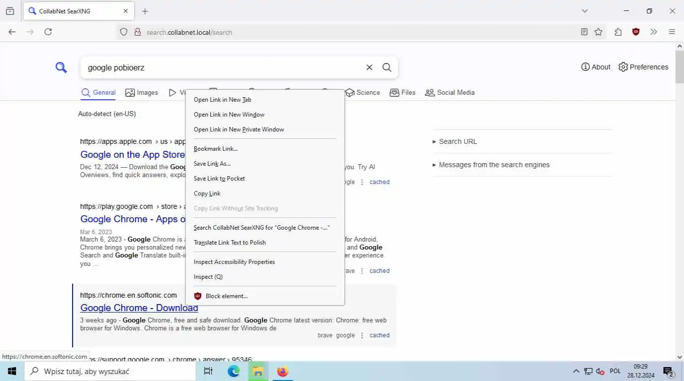Open the clock and date 09:29
The height and width of the screenshot is (381, 684).
(x=641, y=371)
